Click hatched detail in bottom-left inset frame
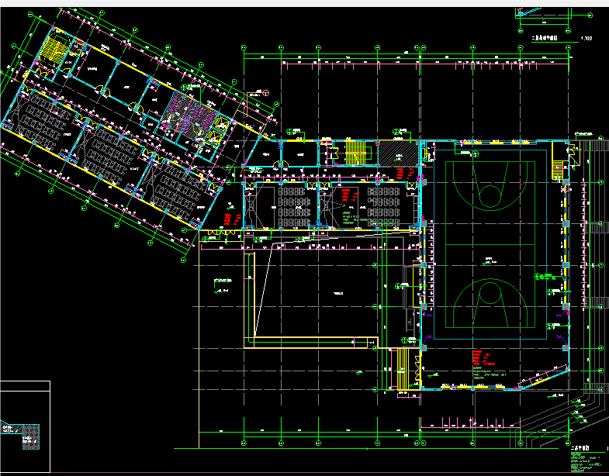This screenshot has height=476, width=609. coord(31,436)
